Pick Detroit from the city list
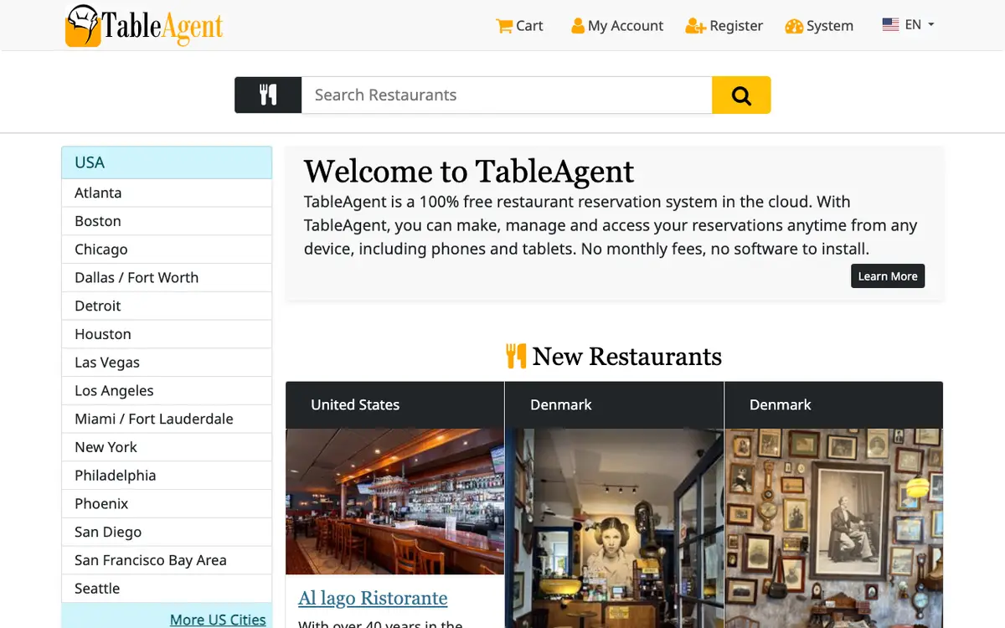1005x628 pixels. pyautogui.click(x=167, y=306)
